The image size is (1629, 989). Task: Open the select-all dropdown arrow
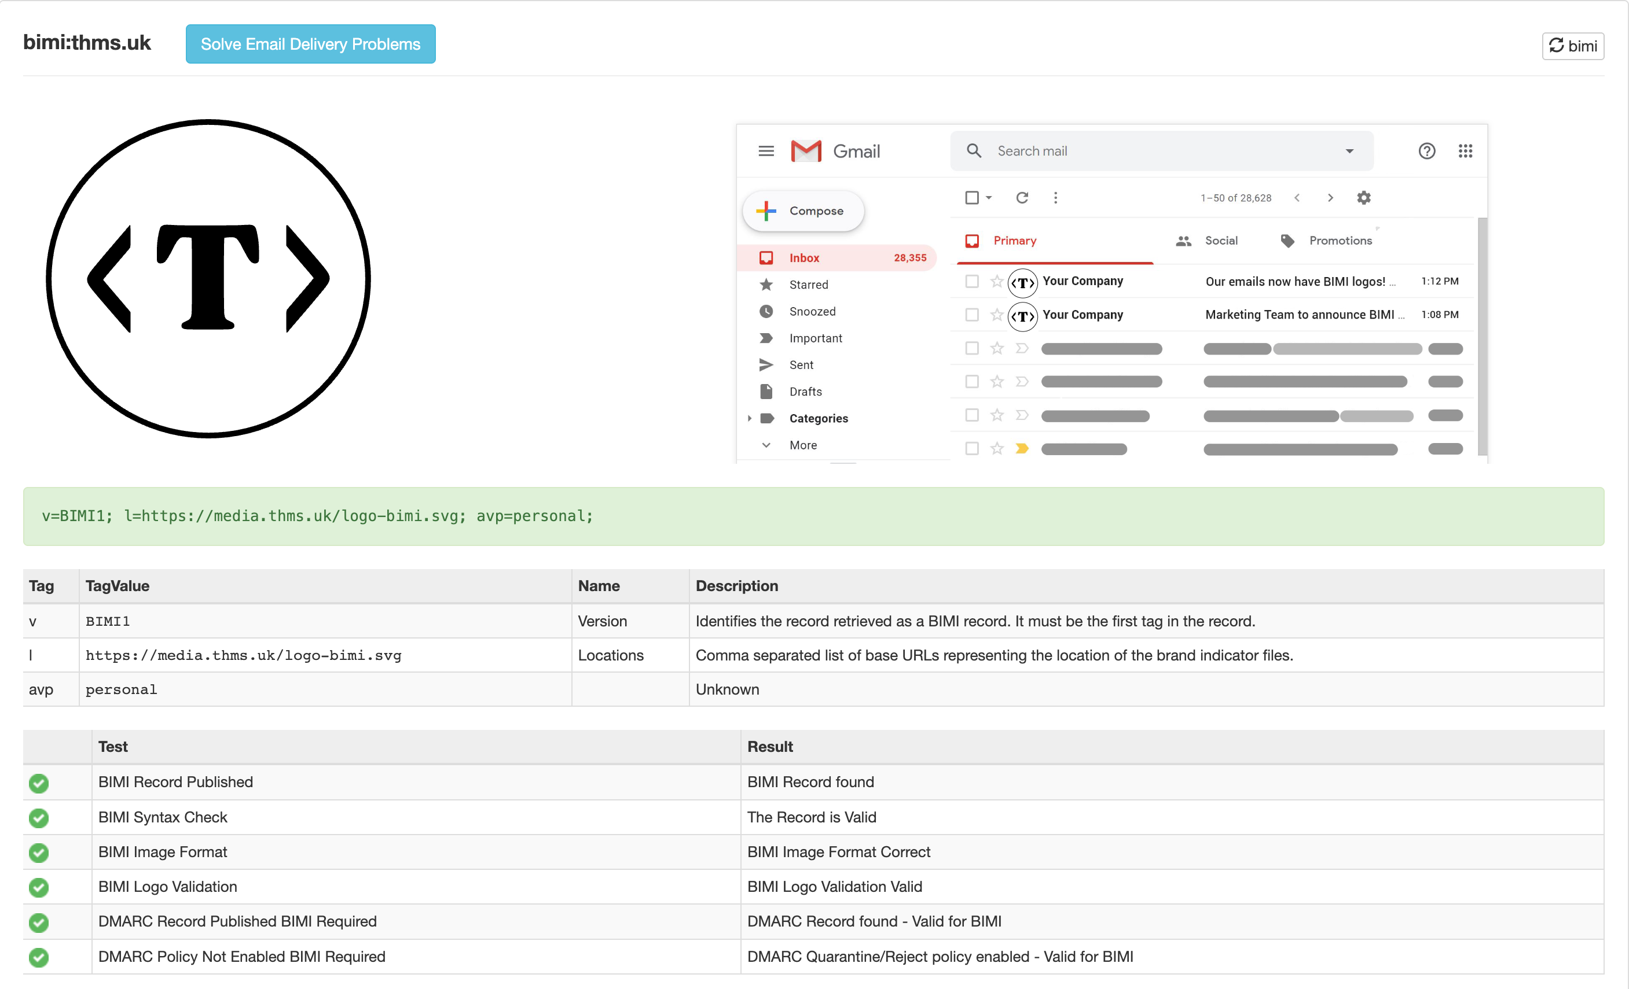pyautogui.click(x=989, y=198)
